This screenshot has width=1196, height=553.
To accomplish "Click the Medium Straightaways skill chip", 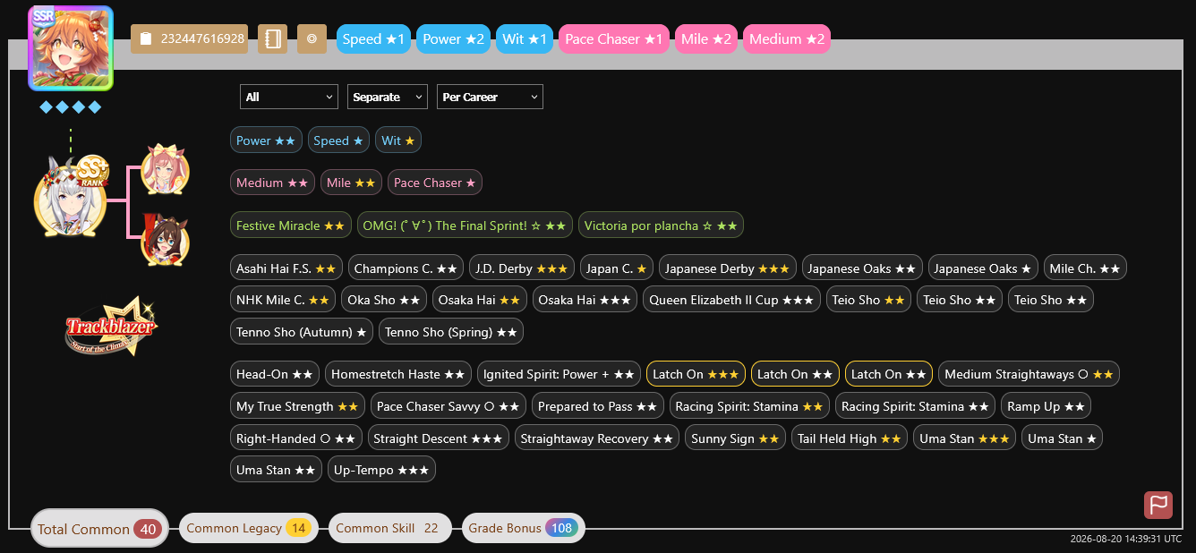I will (x=1029, y=374).
